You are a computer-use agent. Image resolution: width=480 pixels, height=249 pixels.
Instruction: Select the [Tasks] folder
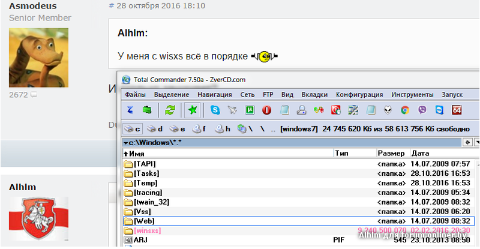pos(298,173)
